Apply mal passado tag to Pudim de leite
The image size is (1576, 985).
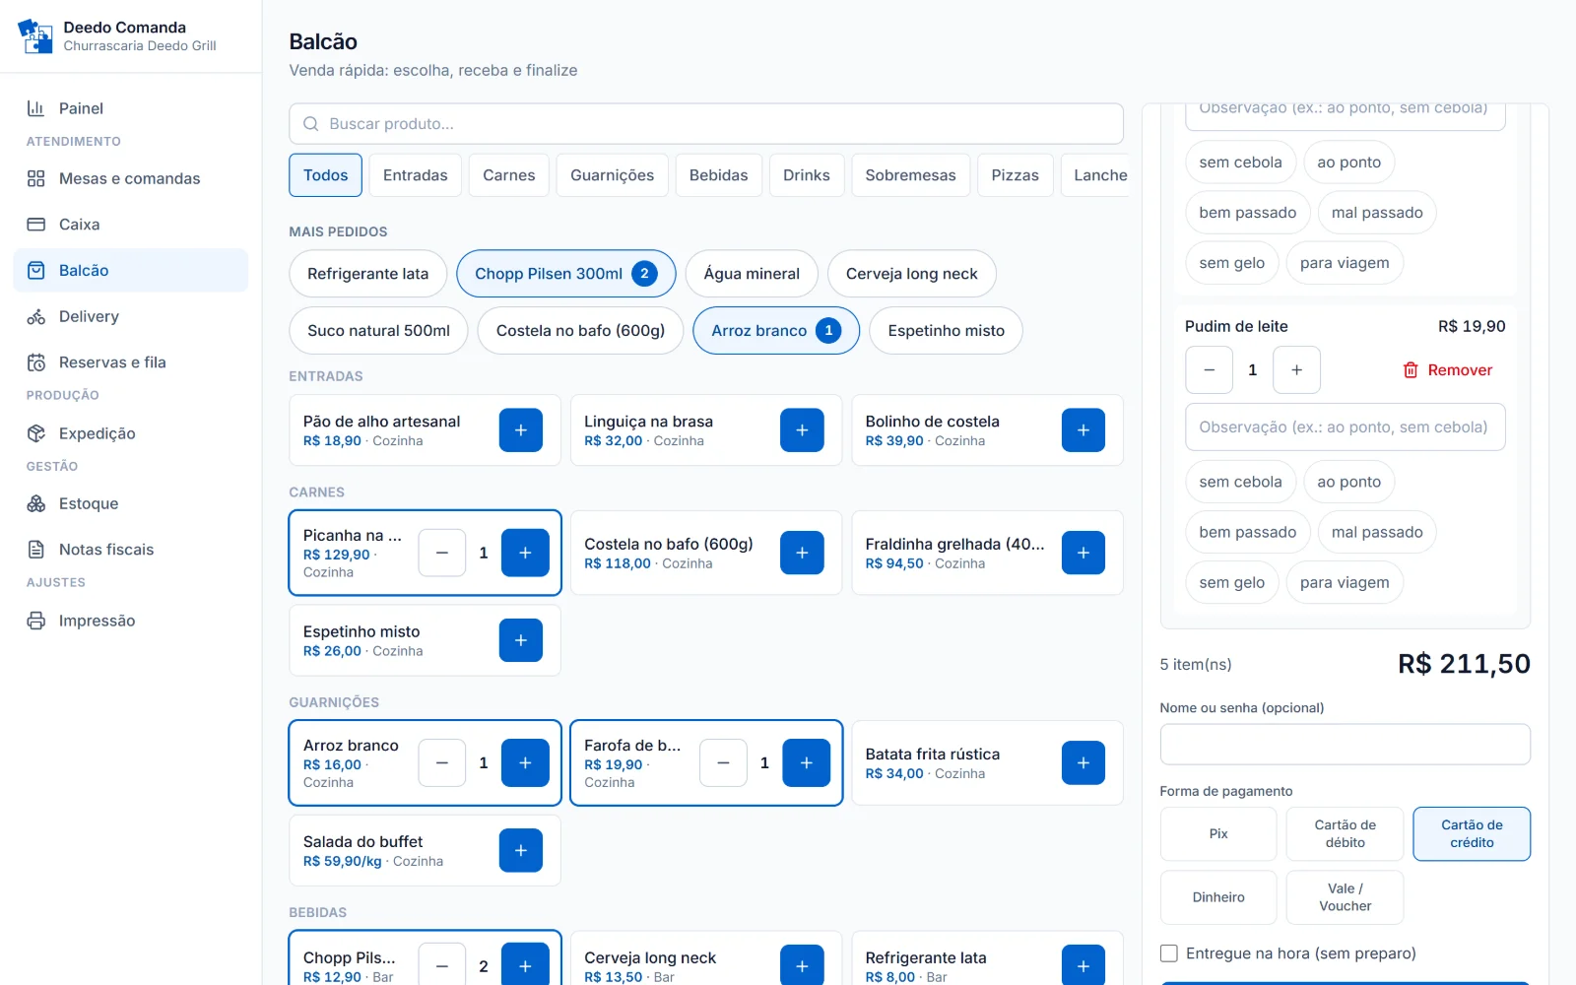(1377, 532)
